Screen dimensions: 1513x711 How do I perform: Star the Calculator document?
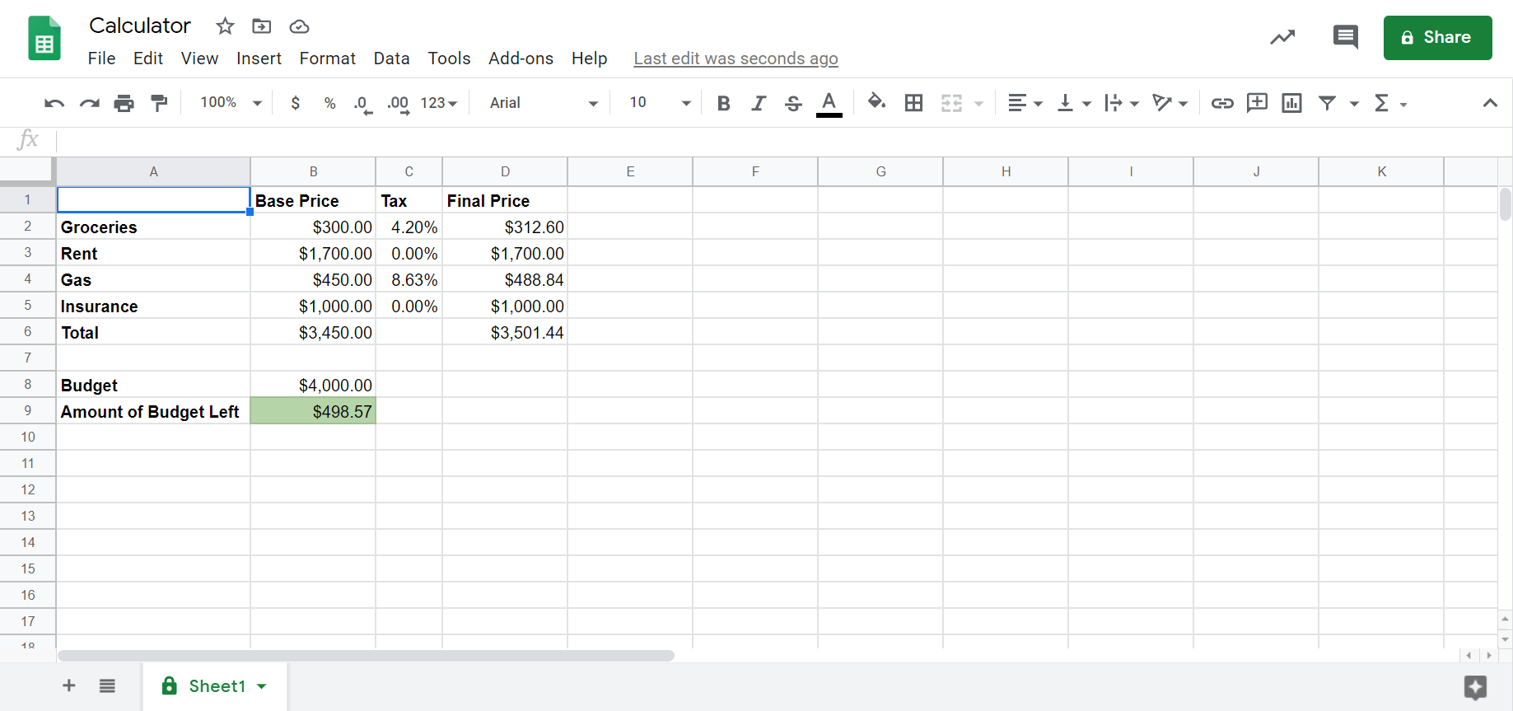pyautogui.click(x=225, y=26)
